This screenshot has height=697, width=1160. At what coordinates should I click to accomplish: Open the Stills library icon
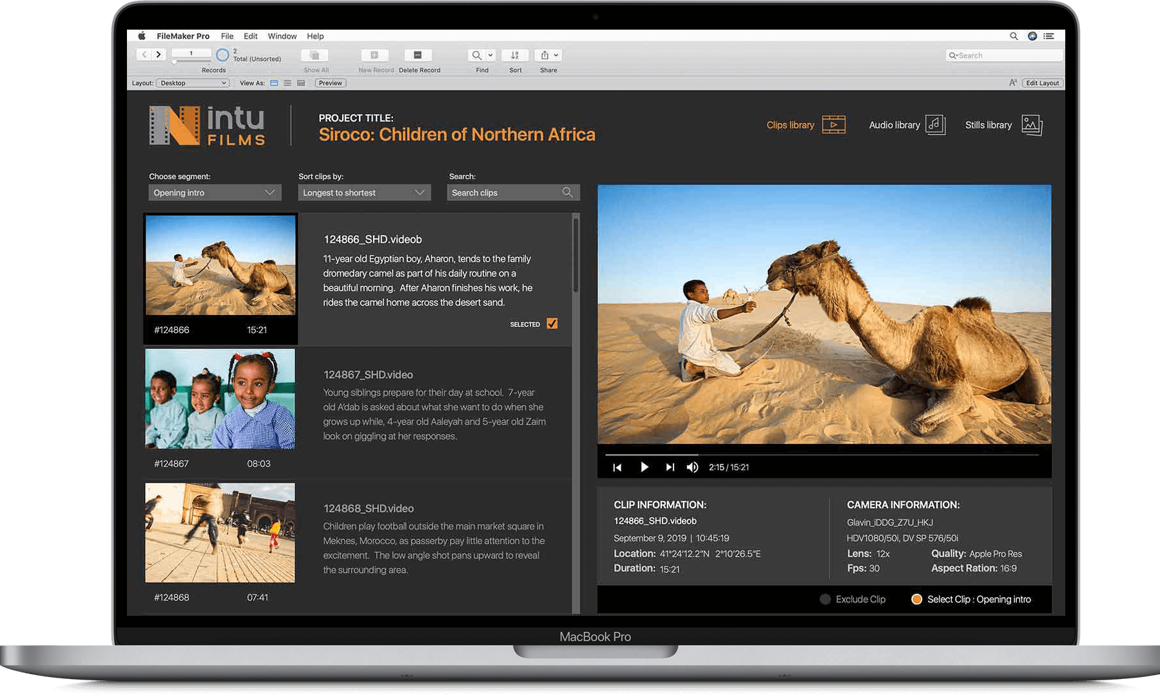click(x=1031, y=125)
